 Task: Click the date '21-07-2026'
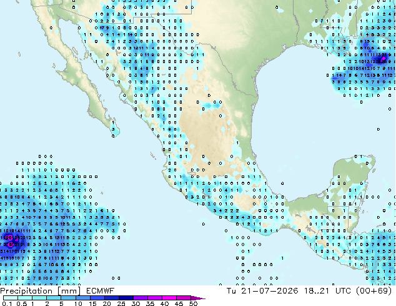[269, 291]
